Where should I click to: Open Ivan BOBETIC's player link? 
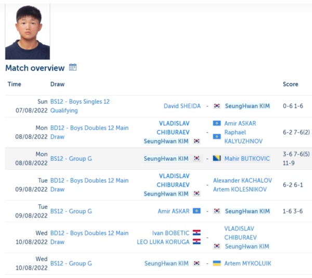tap(171, 233)
